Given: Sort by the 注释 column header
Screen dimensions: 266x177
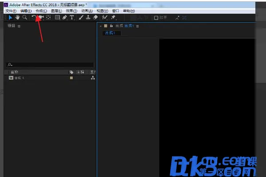Looking at the screenshot, I should (x=80, y=72).
